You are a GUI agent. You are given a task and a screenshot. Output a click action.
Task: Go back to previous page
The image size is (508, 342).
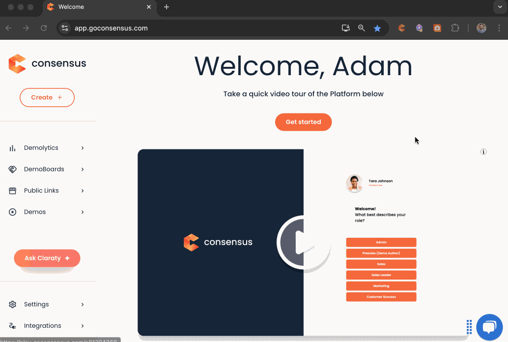pyautogui.click(x=9, y=28)
